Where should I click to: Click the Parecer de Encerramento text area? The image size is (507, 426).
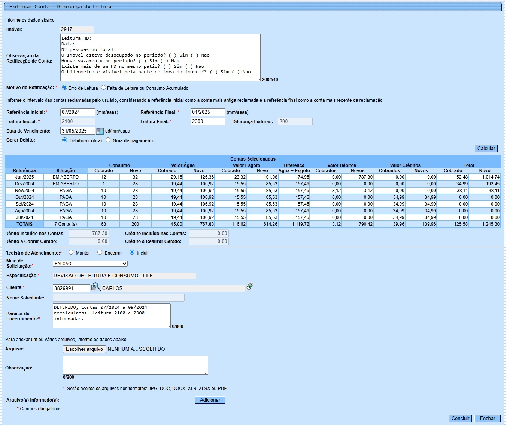click(x=112, y=316)
